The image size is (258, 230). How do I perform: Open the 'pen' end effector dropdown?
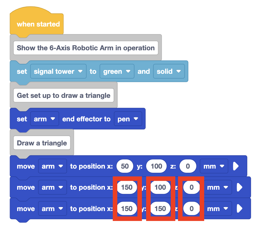128,119
